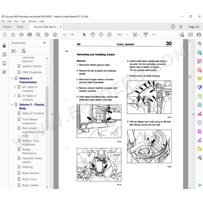203x203 pixels.
Task: Click the Sign In link
Action: (194, 27)
